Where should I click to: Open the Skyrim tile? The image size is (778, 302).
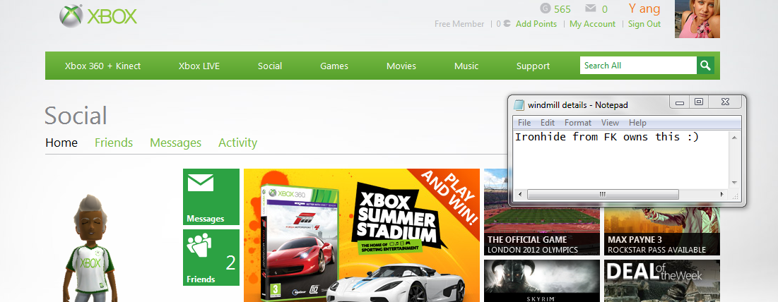pos(542,281)
